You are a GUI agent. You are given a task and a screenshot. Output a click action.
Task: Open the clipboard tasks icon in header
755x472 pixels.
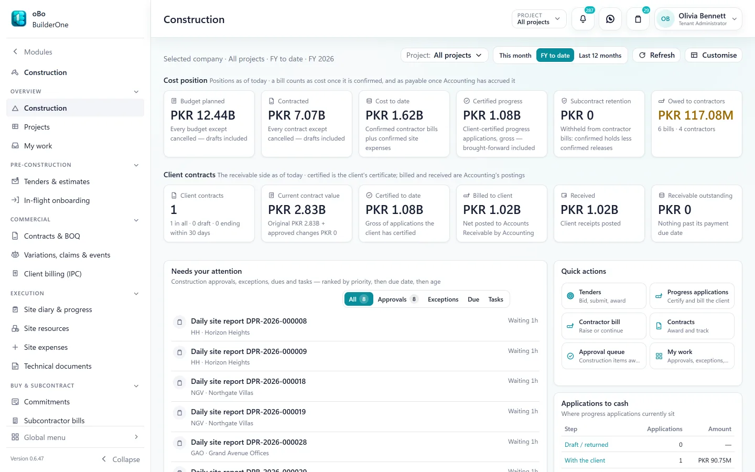pyautogui.click(x=638, y=19)
